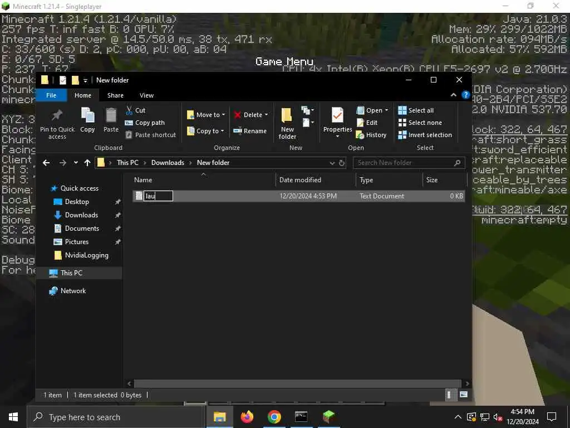Open the Copy to dropdown

(205, 131)
